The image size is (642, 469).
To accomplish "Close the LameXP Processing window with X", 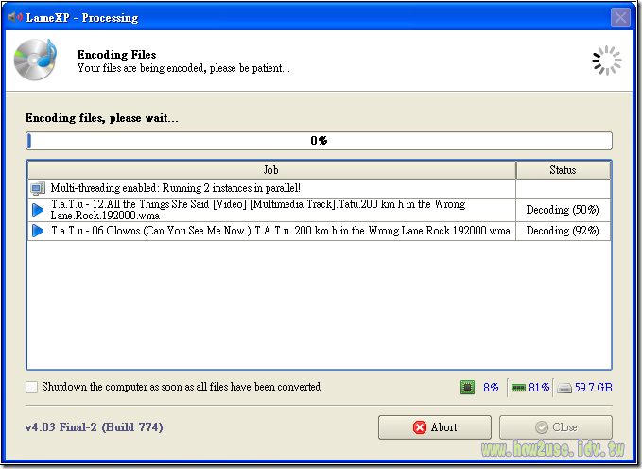I will point(620,17).
